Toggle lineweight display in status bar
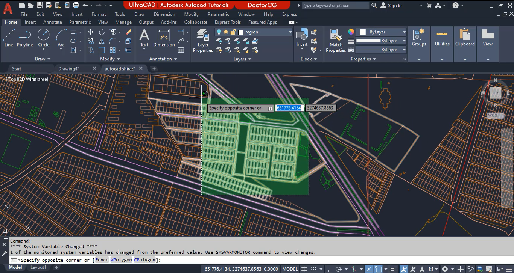 (393, 269)
